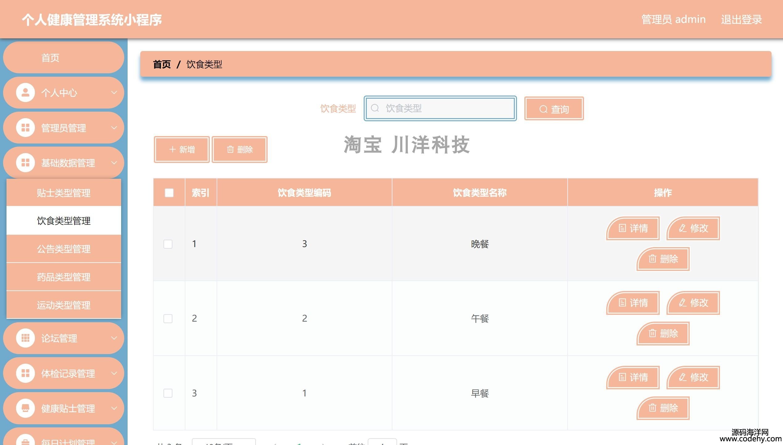Click 退出登录 to log out
This screenshot has height=445, width=783.
(741, 19)
